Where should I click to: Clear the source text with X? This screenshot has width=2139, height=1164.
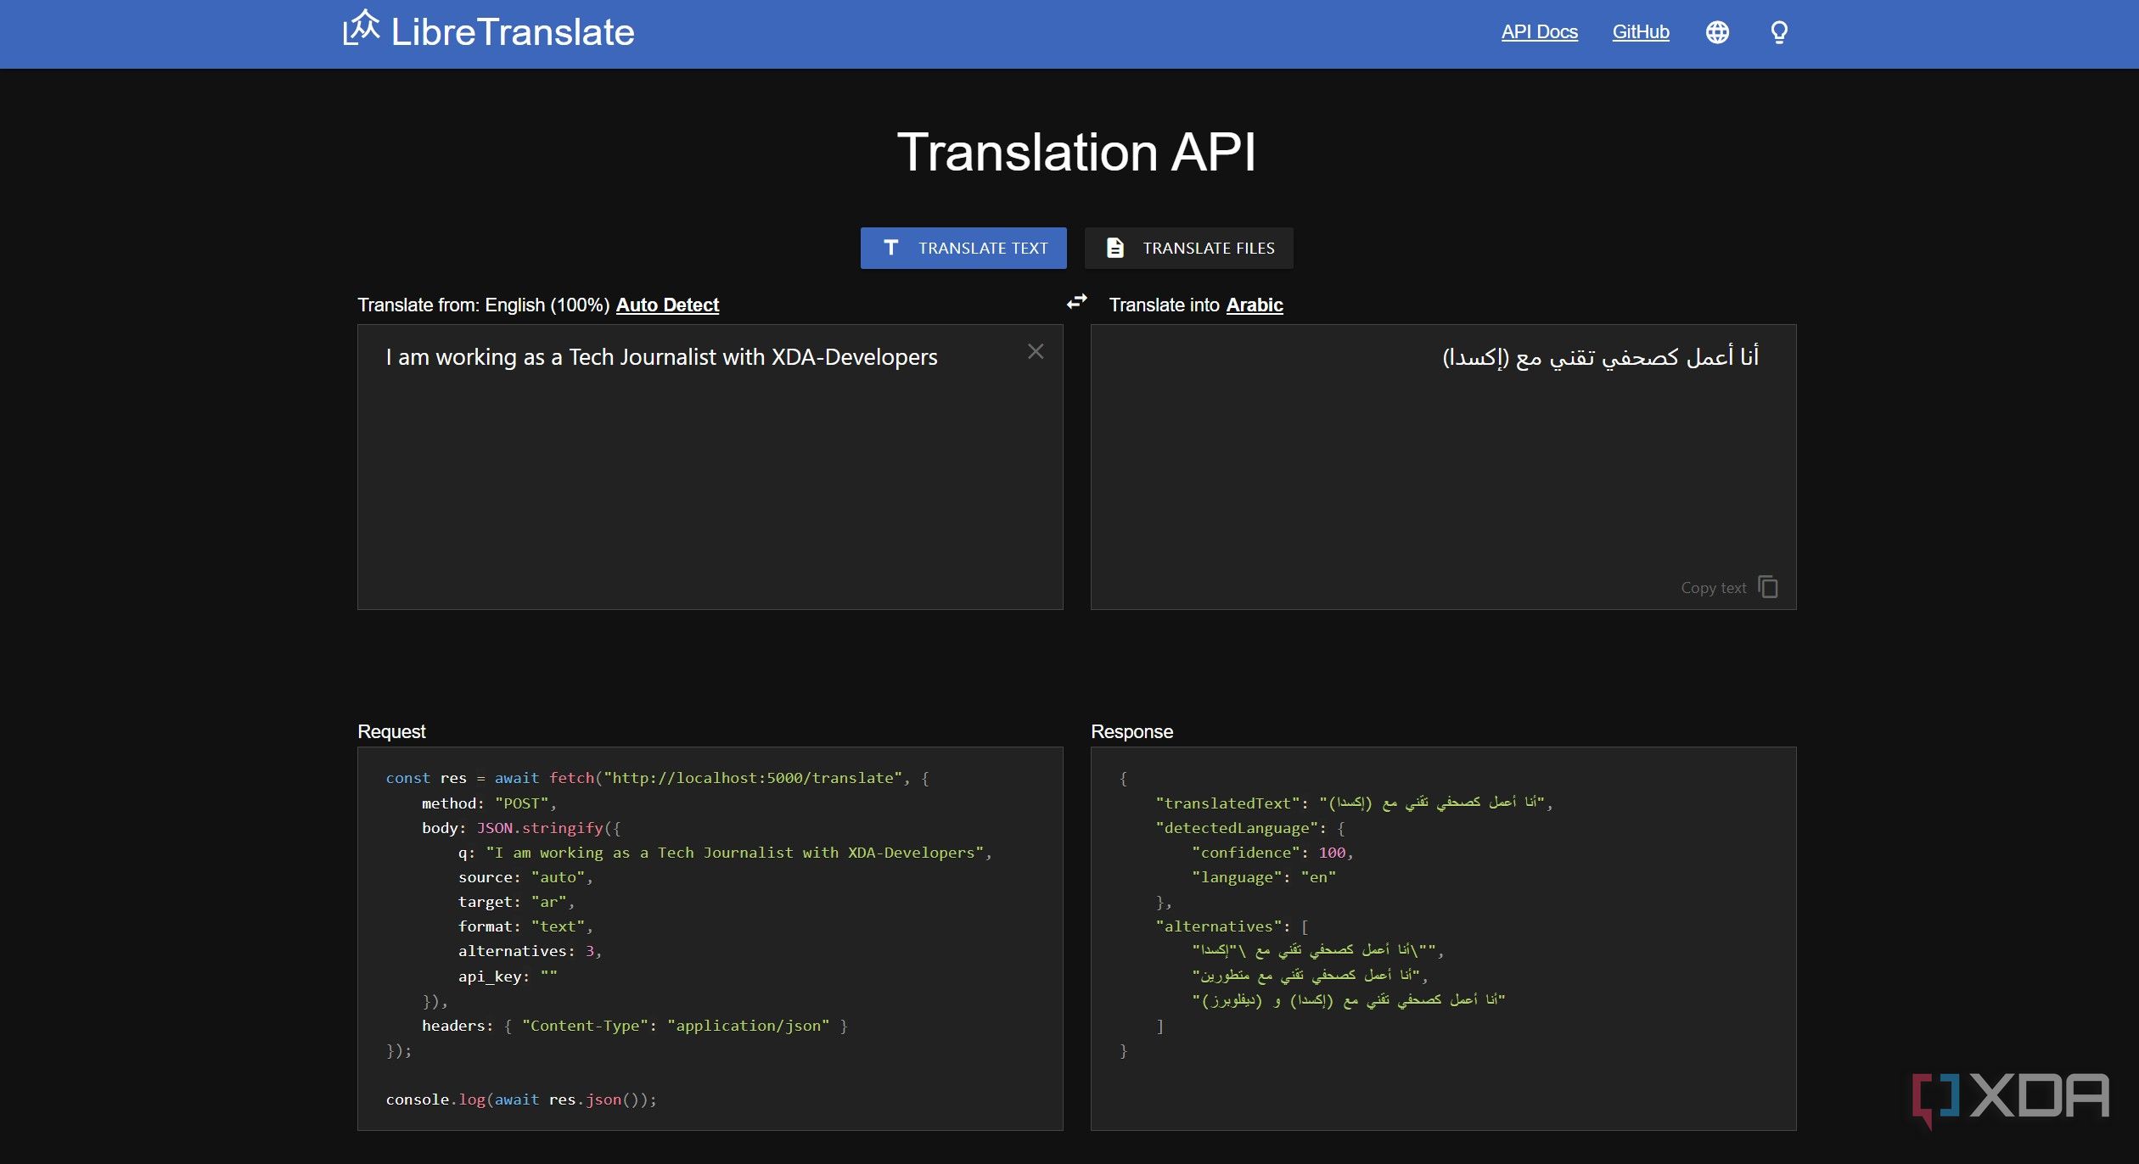click(x=1036, y=351)
